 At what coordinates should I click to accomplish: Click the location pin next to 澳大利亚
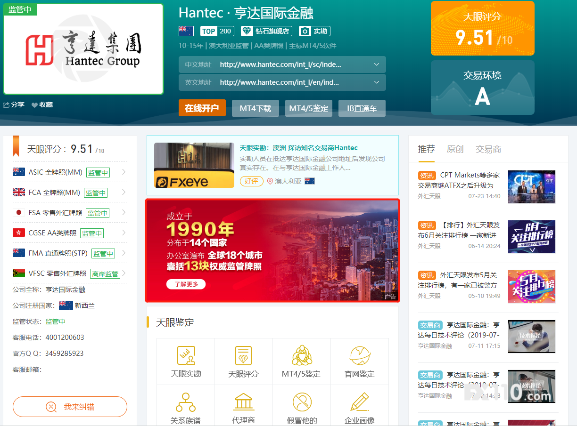pos(270,181)
